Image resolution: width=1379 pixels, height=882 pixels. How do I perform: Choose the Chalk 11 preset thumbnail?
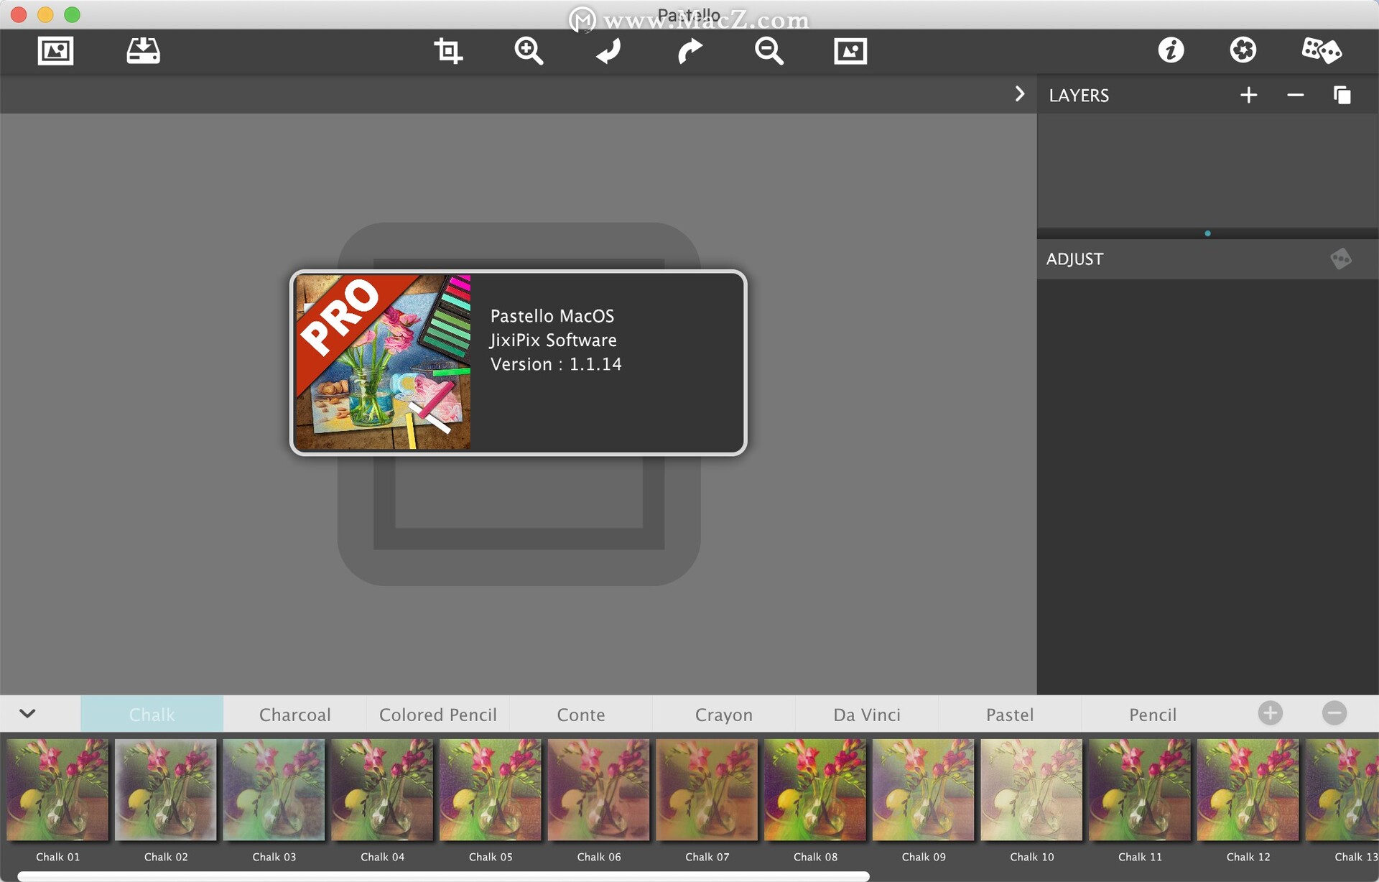click(x=1140, y=790)
